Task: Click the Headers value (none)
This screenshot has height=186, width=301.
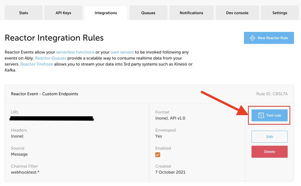Action: click(x=17, y=136)
